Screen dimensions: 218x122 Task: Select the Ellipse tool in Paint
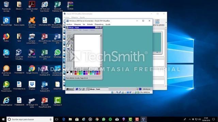click(68, 59)
